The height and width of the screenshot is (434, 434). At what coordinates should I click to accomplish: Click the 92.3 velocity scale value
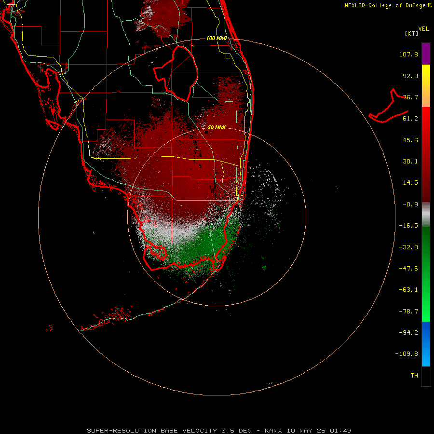410,76
